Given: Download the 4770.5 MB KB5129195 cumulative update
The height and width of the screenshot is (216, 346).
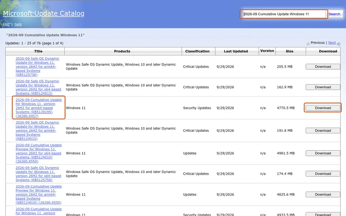Looking at the screenshot, I should 323,108.
